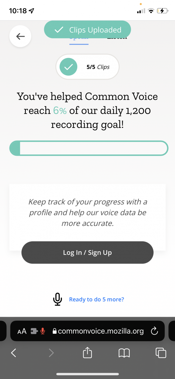This screenshot has width=175, height=379.
Task: Reload the commonvoice page
Action: click(x=154, y=331)
